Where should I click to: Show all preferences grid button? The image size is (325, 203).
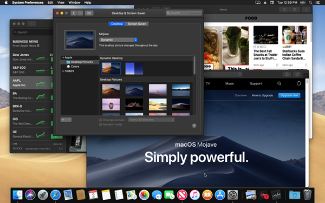pyautogui.click(x=89, y=13)
